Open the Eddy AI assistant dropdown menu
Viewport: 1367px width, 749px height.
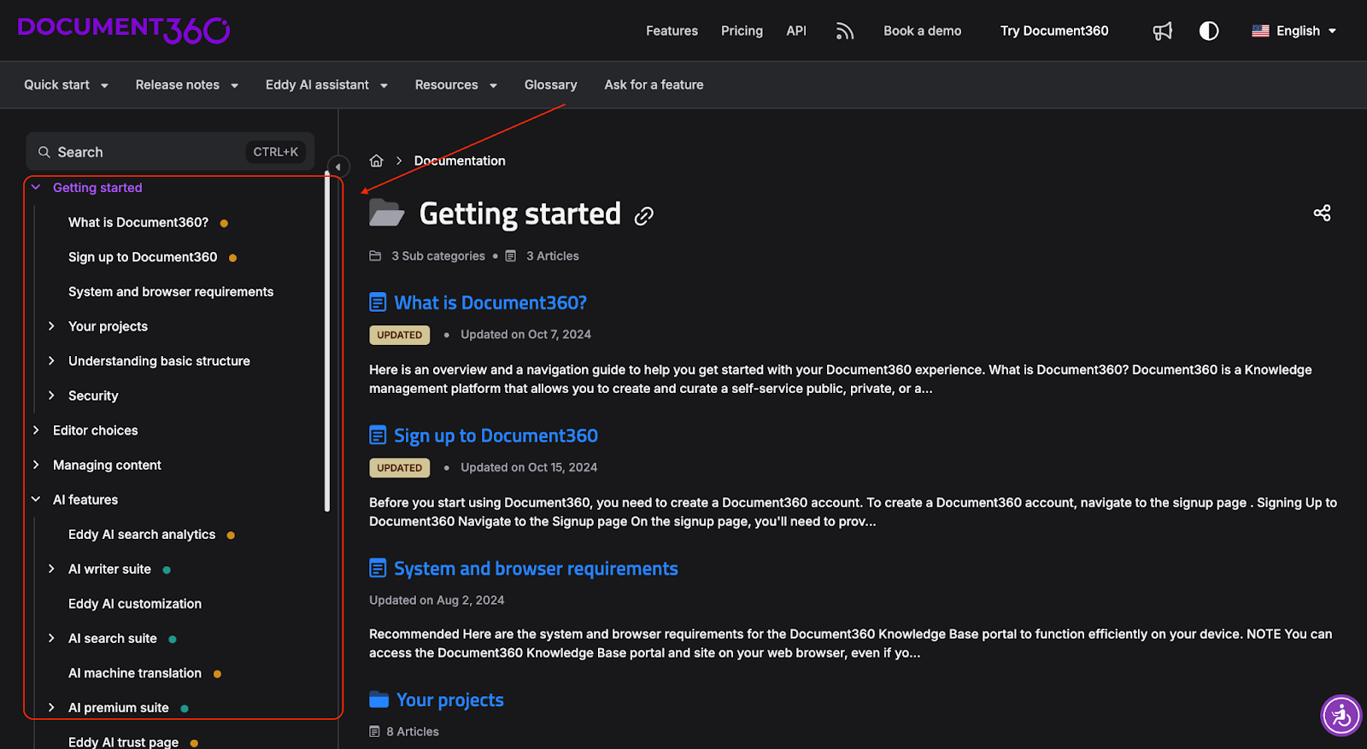(x=327, y=85)
